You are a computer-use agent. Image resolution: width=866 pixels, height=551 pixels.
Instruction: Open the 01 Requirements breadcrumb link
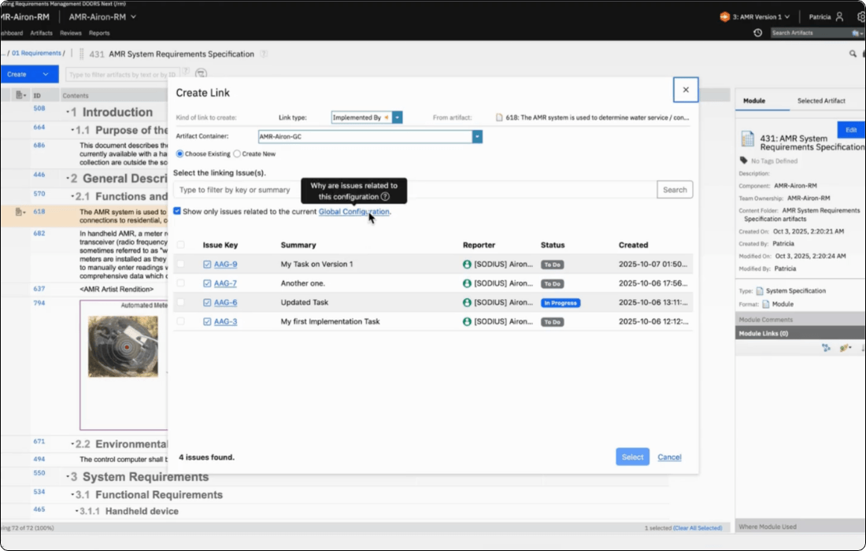[36, 53]
